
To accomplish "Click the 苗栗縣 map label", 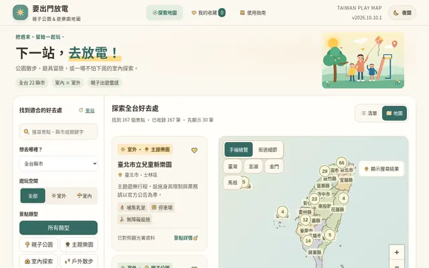I will point(323,186).
